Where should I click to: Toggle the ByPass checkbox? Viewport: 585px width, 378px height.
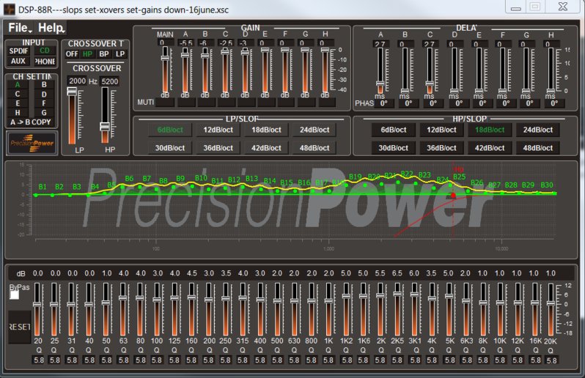tap(14, 295)
